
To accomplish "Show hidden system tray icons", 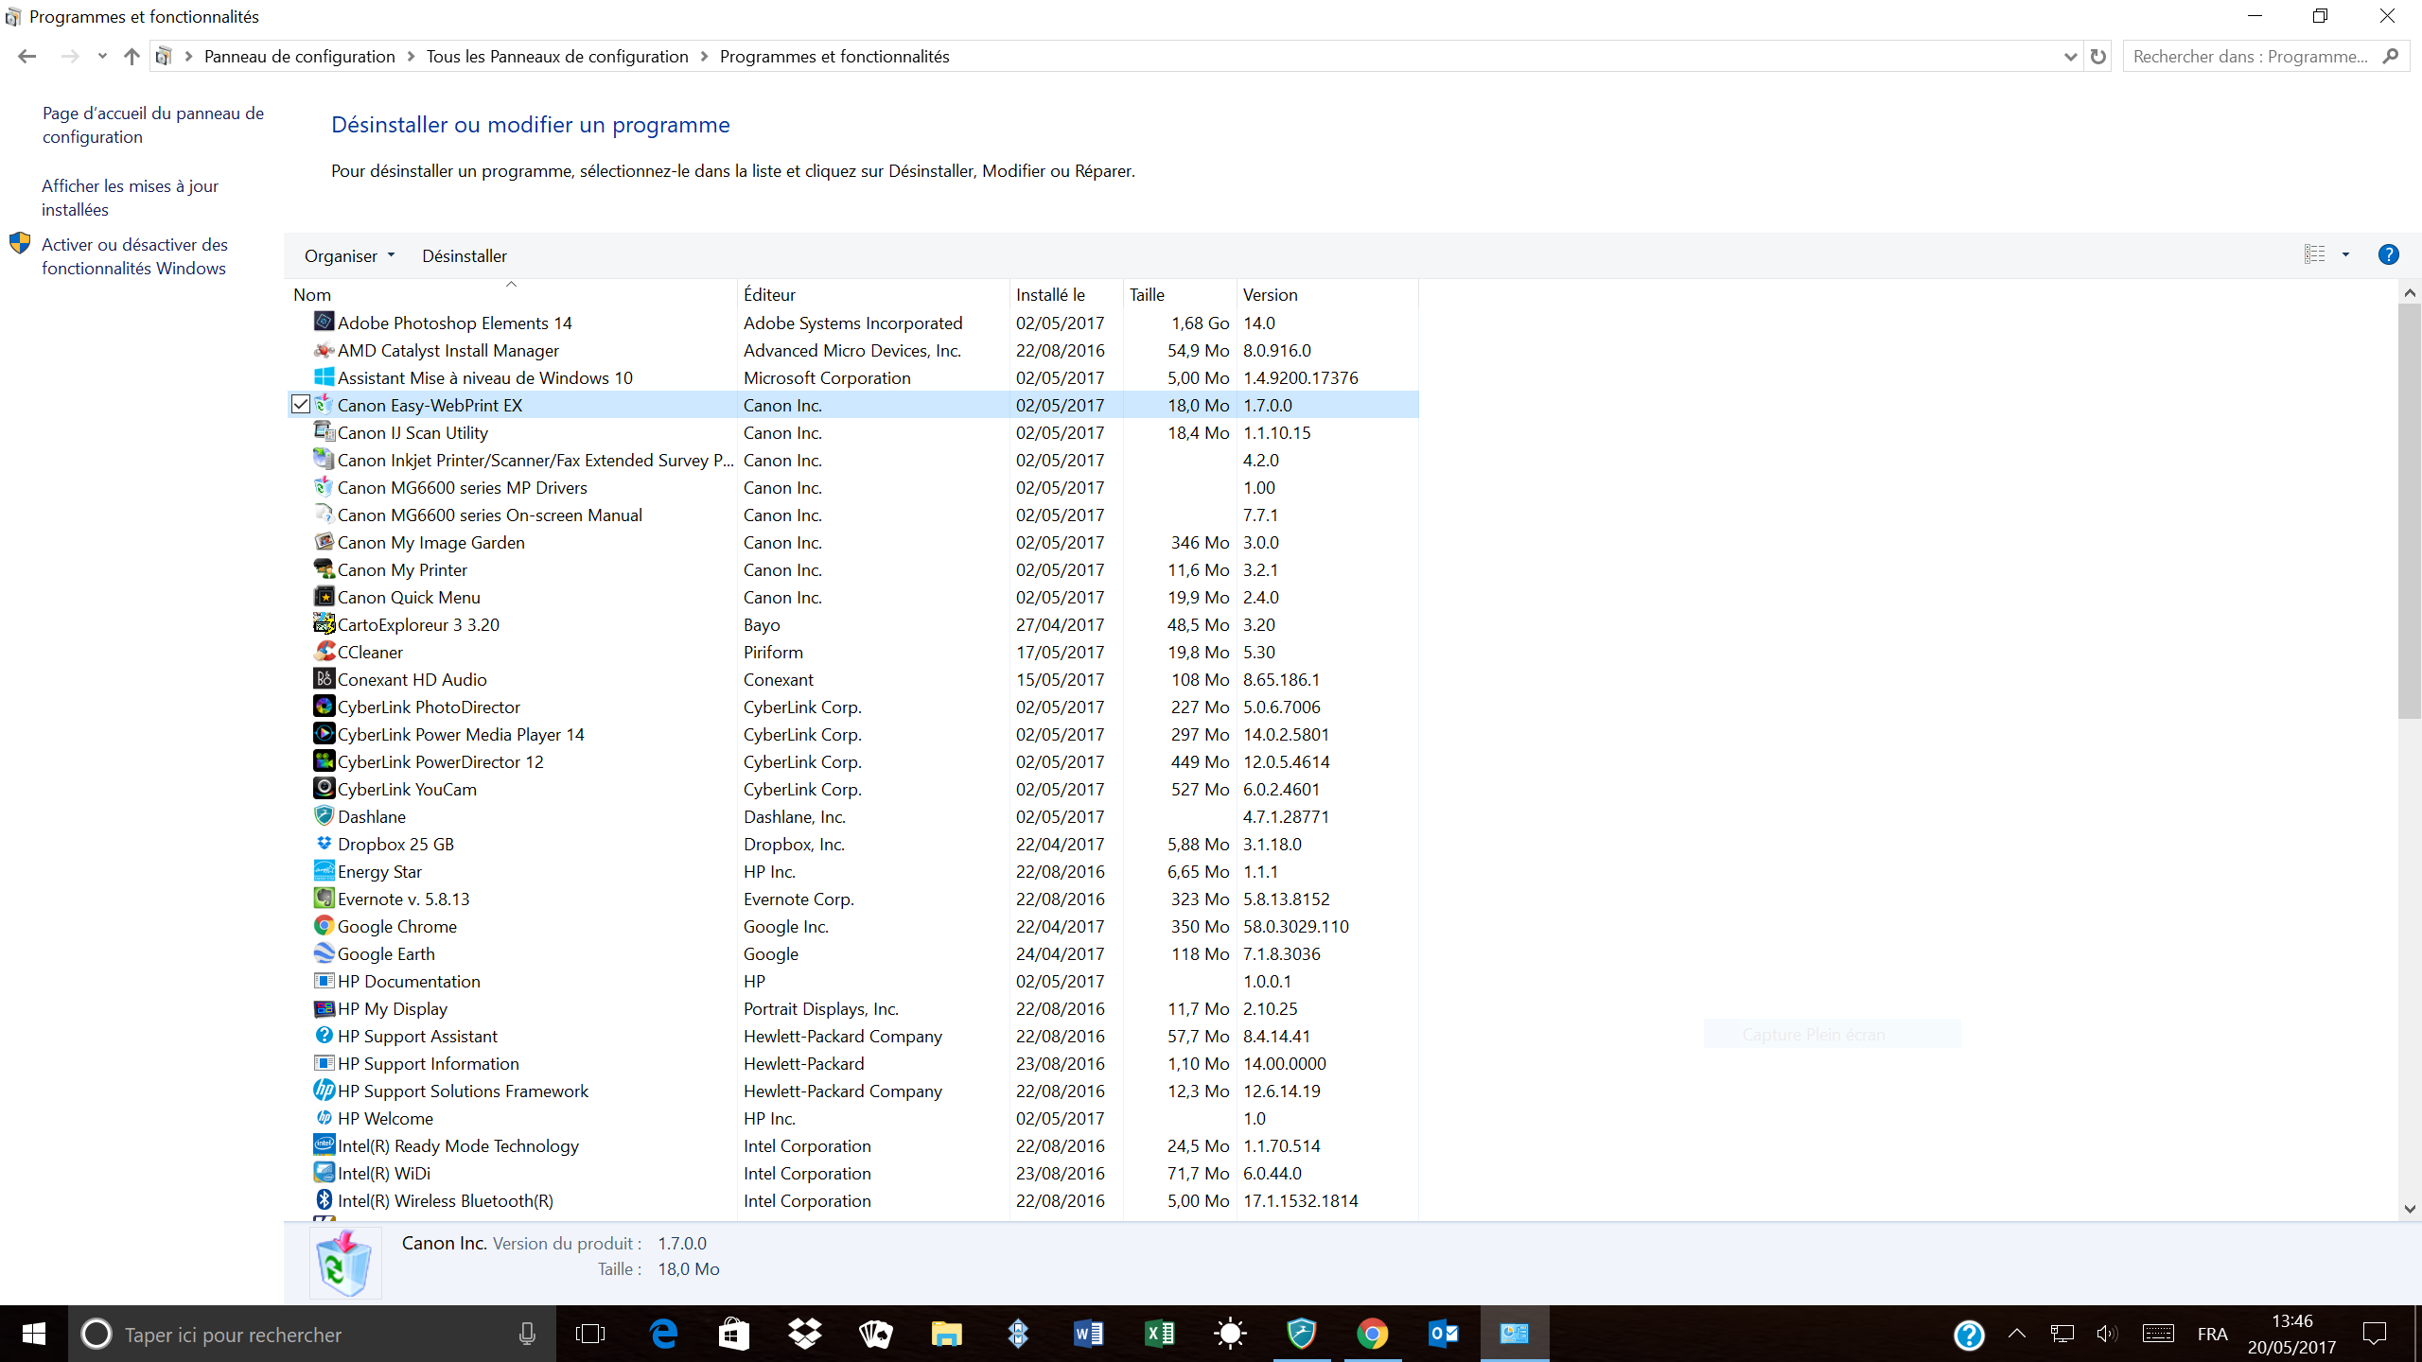I will [2016, 1334].
